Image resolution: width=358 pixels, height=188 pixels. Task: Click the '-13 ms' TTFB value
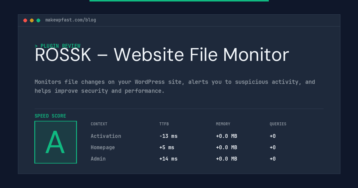[168, 136]
